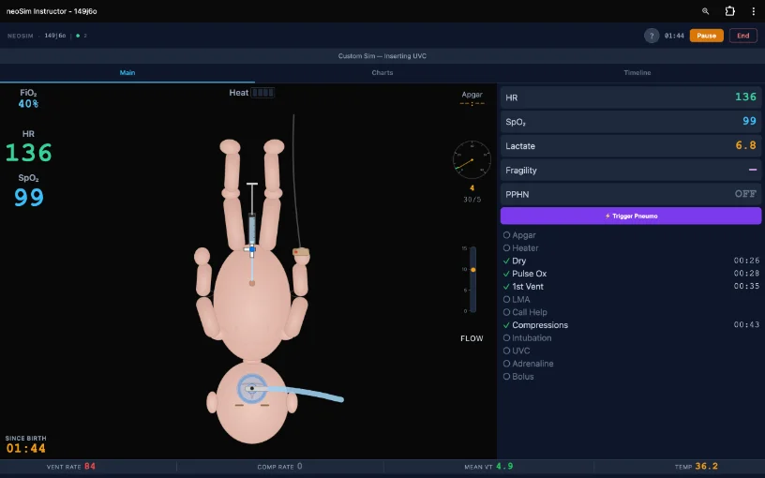End the simulation session
Image resolution: width=765 pixels, height=478 pixels.
tap(742, 36)
